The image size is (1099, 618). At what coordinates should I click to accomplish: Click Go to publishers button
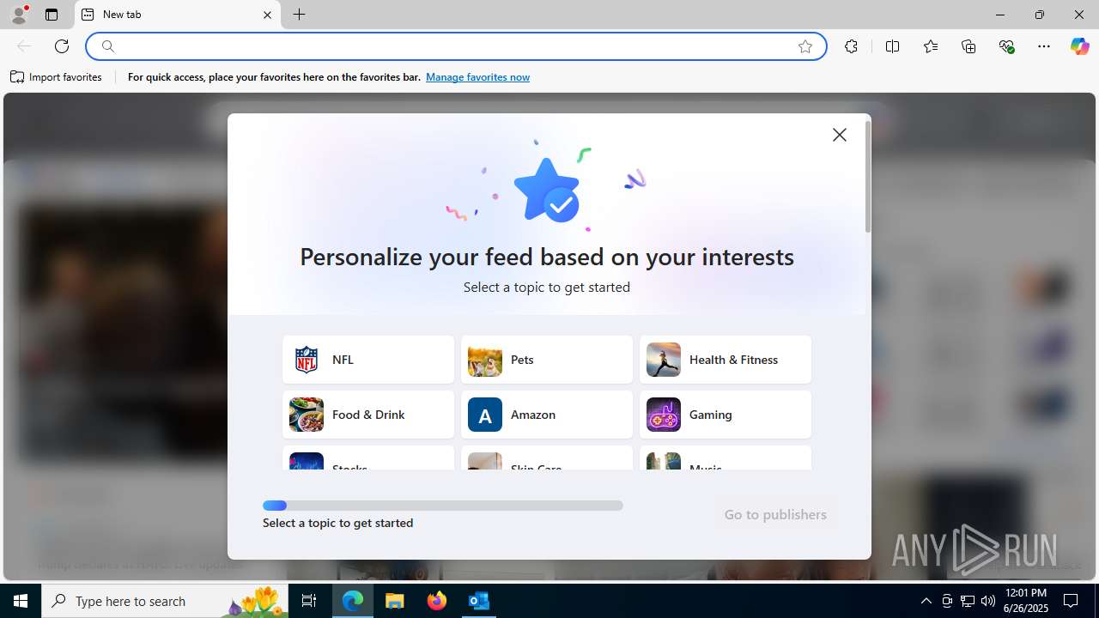(775, 514)
